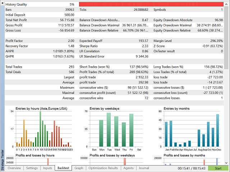Click the red History Quality bar

click(x=151, y=4)
